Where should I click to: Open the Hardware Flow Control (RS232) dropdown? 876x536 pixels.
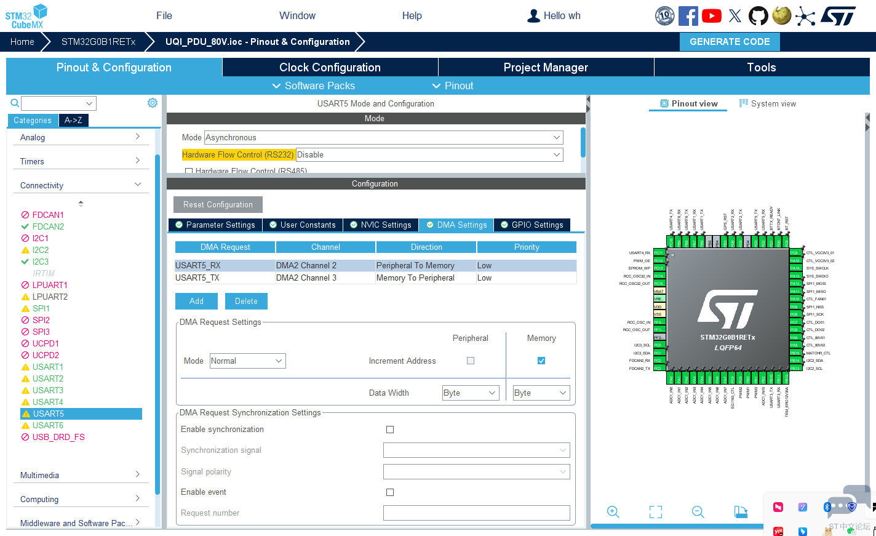point(429,155)
